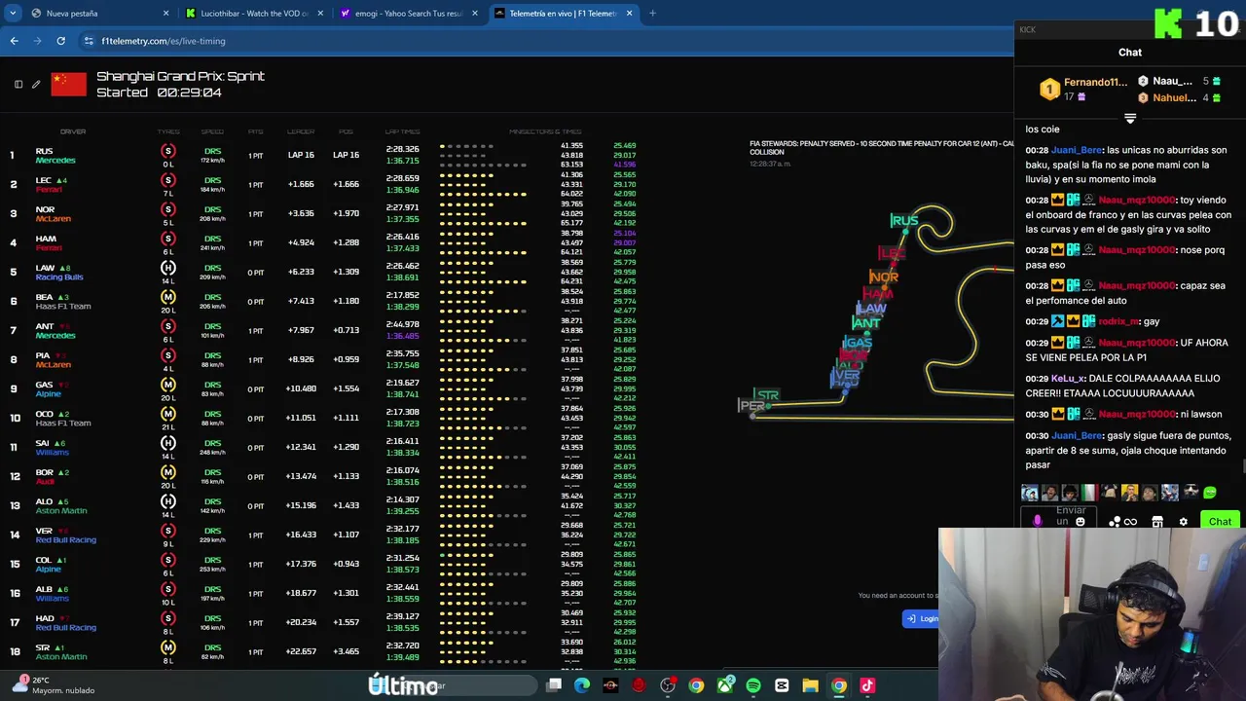1246x701 pixels.
Task: Click the STR marker on track map
Action: [767, 395]
